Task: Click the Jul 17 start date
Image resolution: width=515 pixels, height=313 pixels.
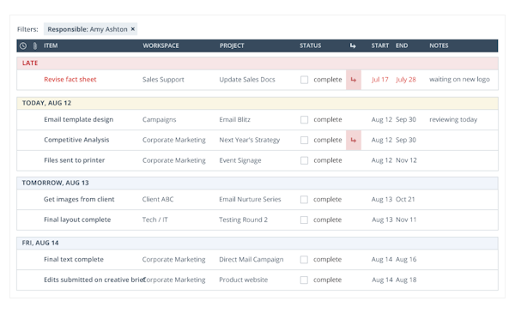Action: click(x=380, y=80)
